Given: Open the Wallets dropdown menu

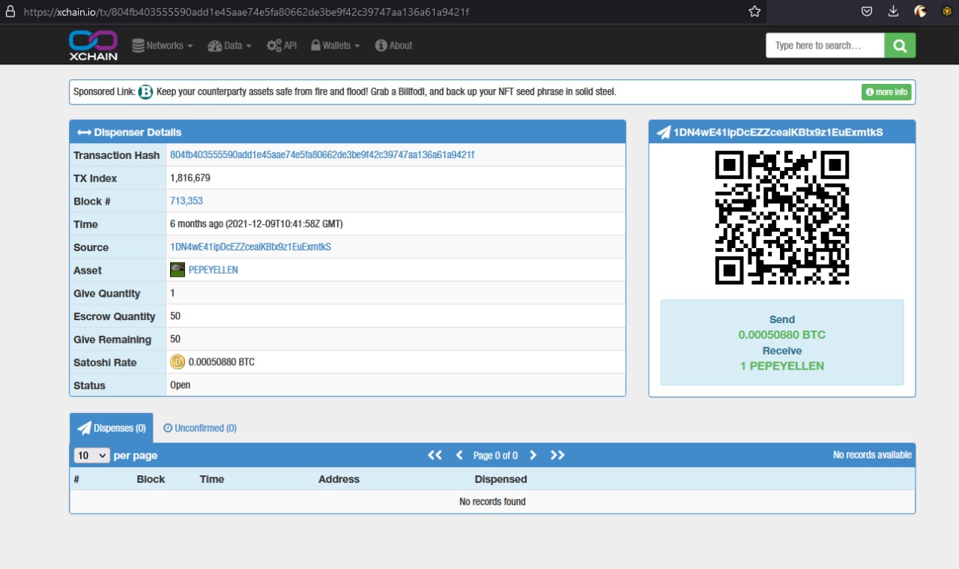Looking at the screenshot, I should [336, 46].
